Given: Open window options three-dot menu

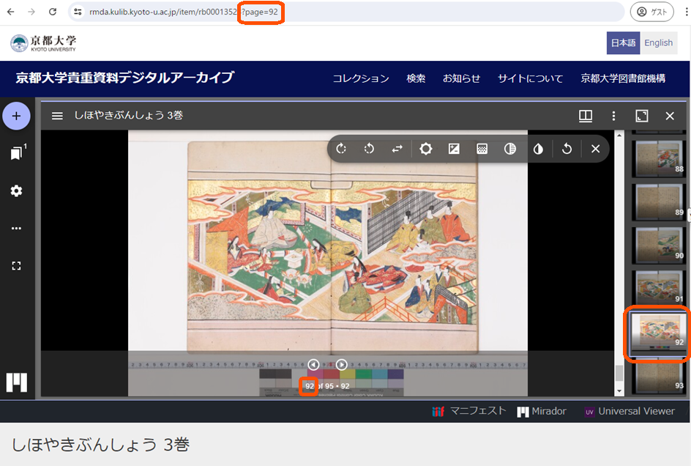Looking at the screenshot, I should 613,116.
